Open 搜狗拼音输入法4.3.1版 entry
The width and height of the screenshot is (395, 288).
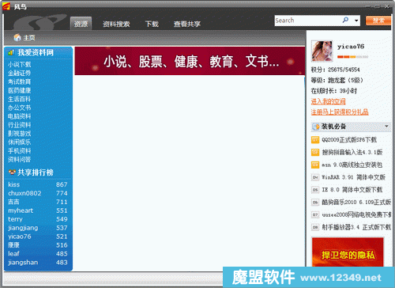click(x=352, y=152)
